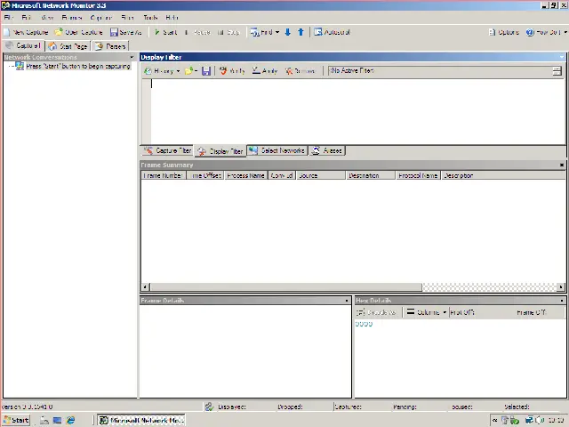The image size is (569, 427).
Task: Switch to the Capture Filter tab
Action: [168, 150]
